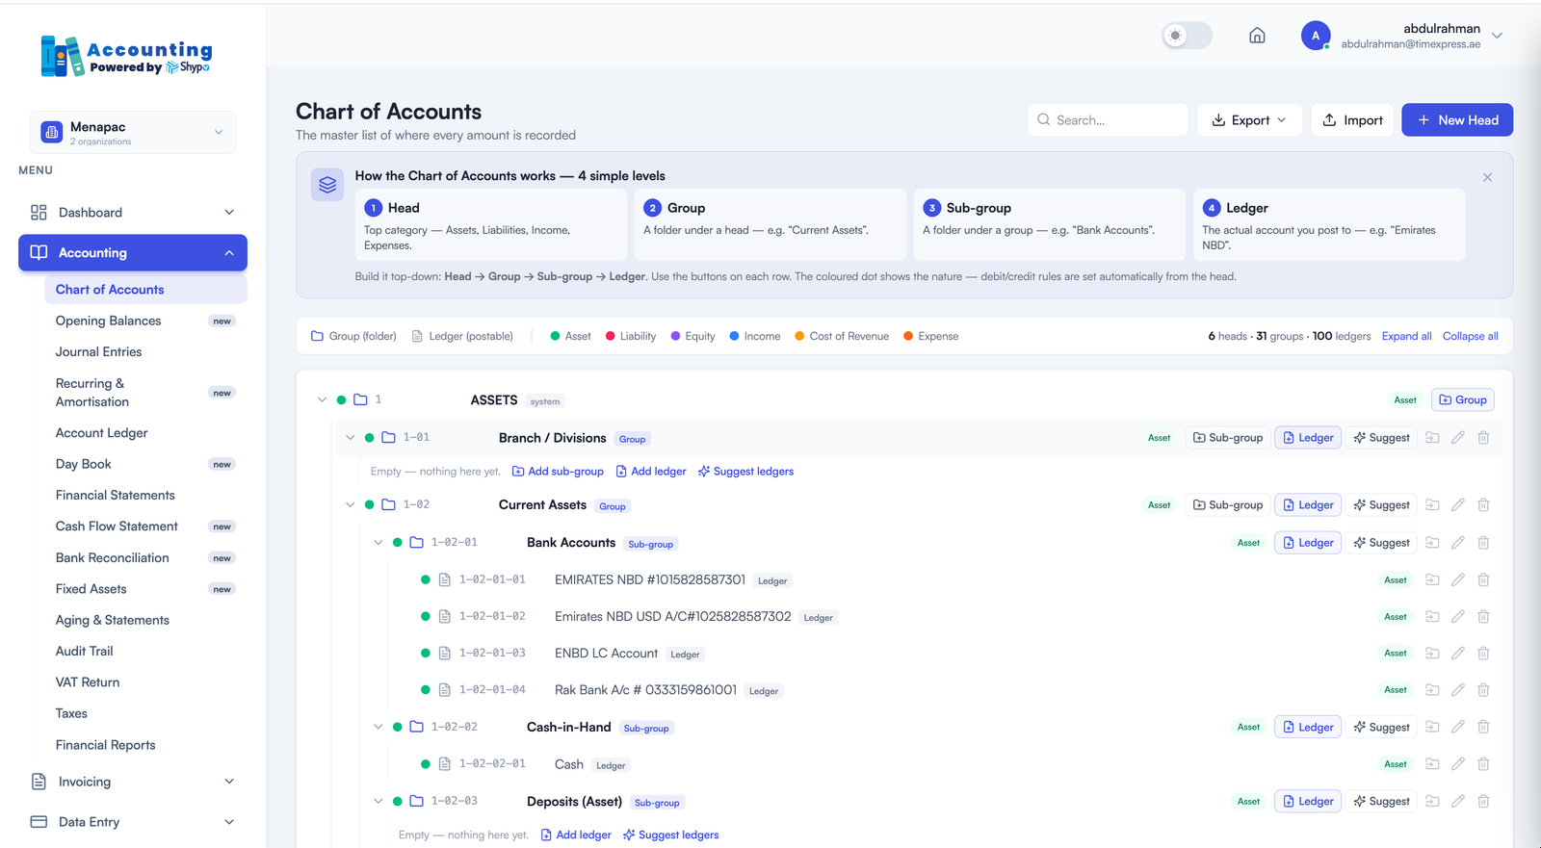This screenshot has width=1541, height=848.
Task: Edit ENBD LC Account pencil icon
Action: [x=1458, y=654]
